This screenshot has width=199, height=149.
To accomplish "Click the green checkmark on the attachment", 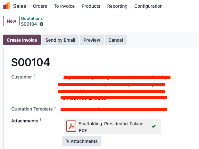I will point(154,126).
